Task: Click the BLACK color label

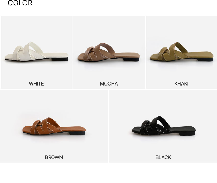Action: click(163, 157)
